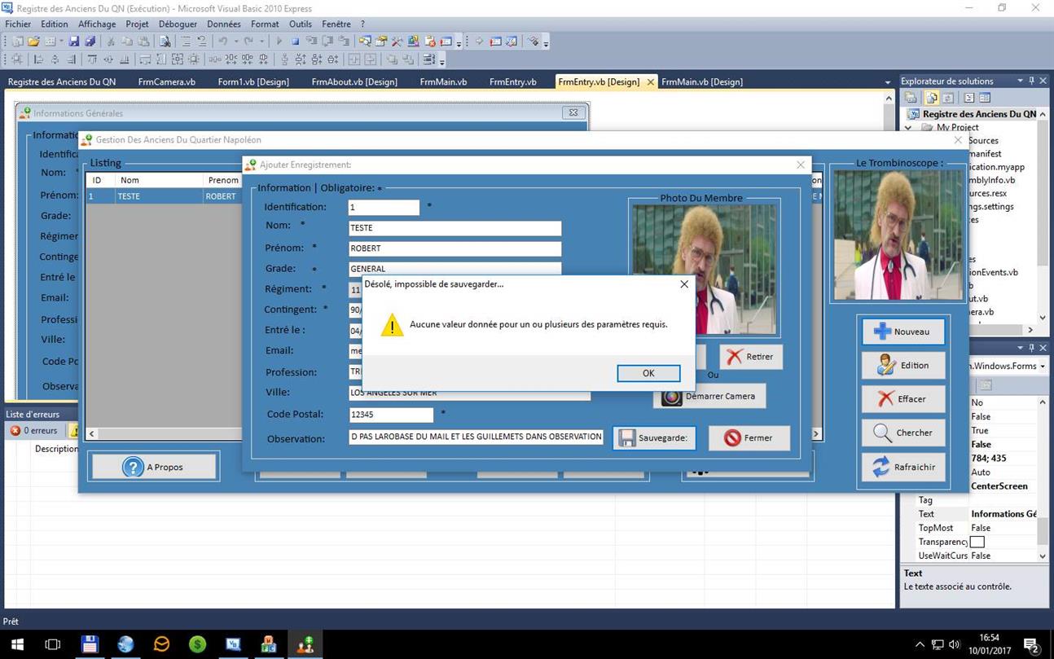The width and height of the screenshot is (1054, 659).
Task: Click the Bring to Front layout icon
Action: (x=393, y=59)
